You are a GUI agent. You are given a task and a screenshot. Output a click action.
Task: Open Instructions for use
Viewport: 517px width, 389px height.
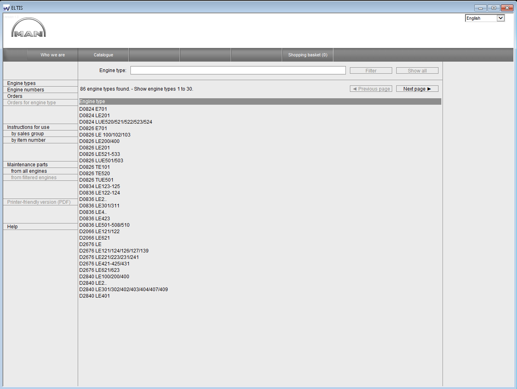[x=28, y=127]
